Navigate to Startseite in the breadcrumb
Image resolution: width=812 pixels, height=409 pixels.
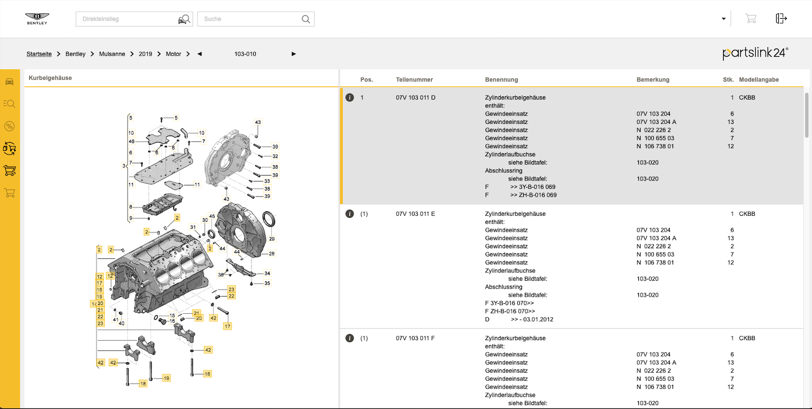point(39,54)
